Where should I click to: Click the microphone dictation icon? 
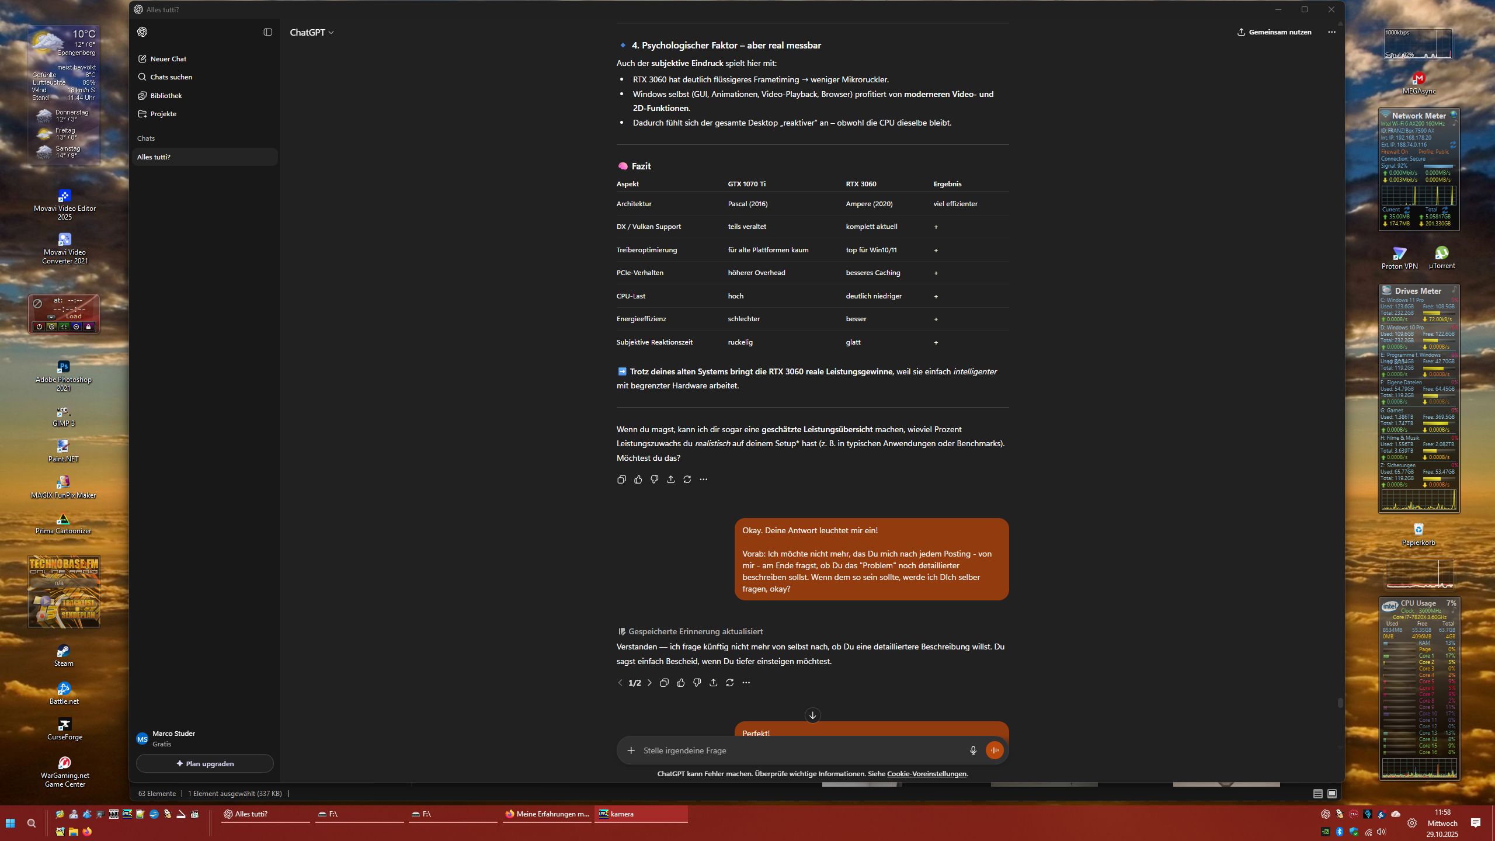973,750
